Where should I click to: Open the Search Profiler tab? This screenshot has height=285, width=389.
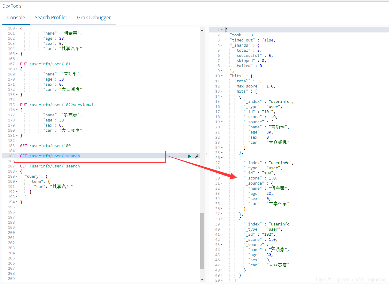(x=51, y=17)
